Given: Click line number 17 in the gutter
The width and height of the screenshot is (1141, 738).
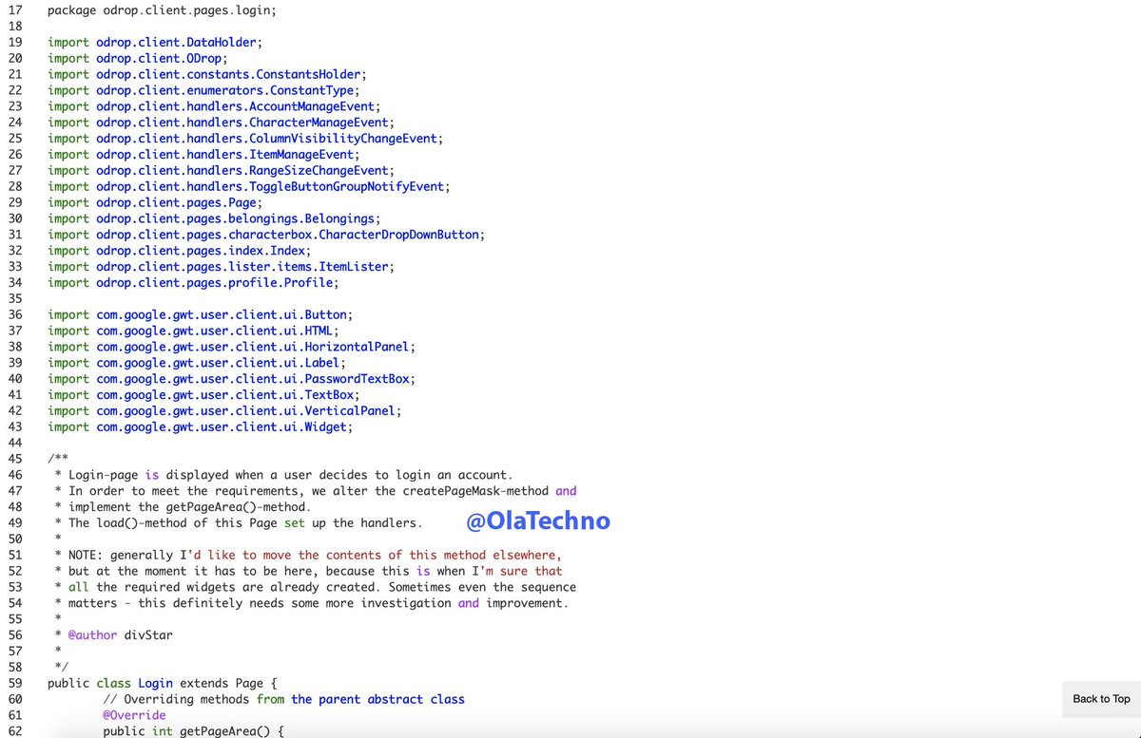Looking at the screenshot, I should pos(13,10).
